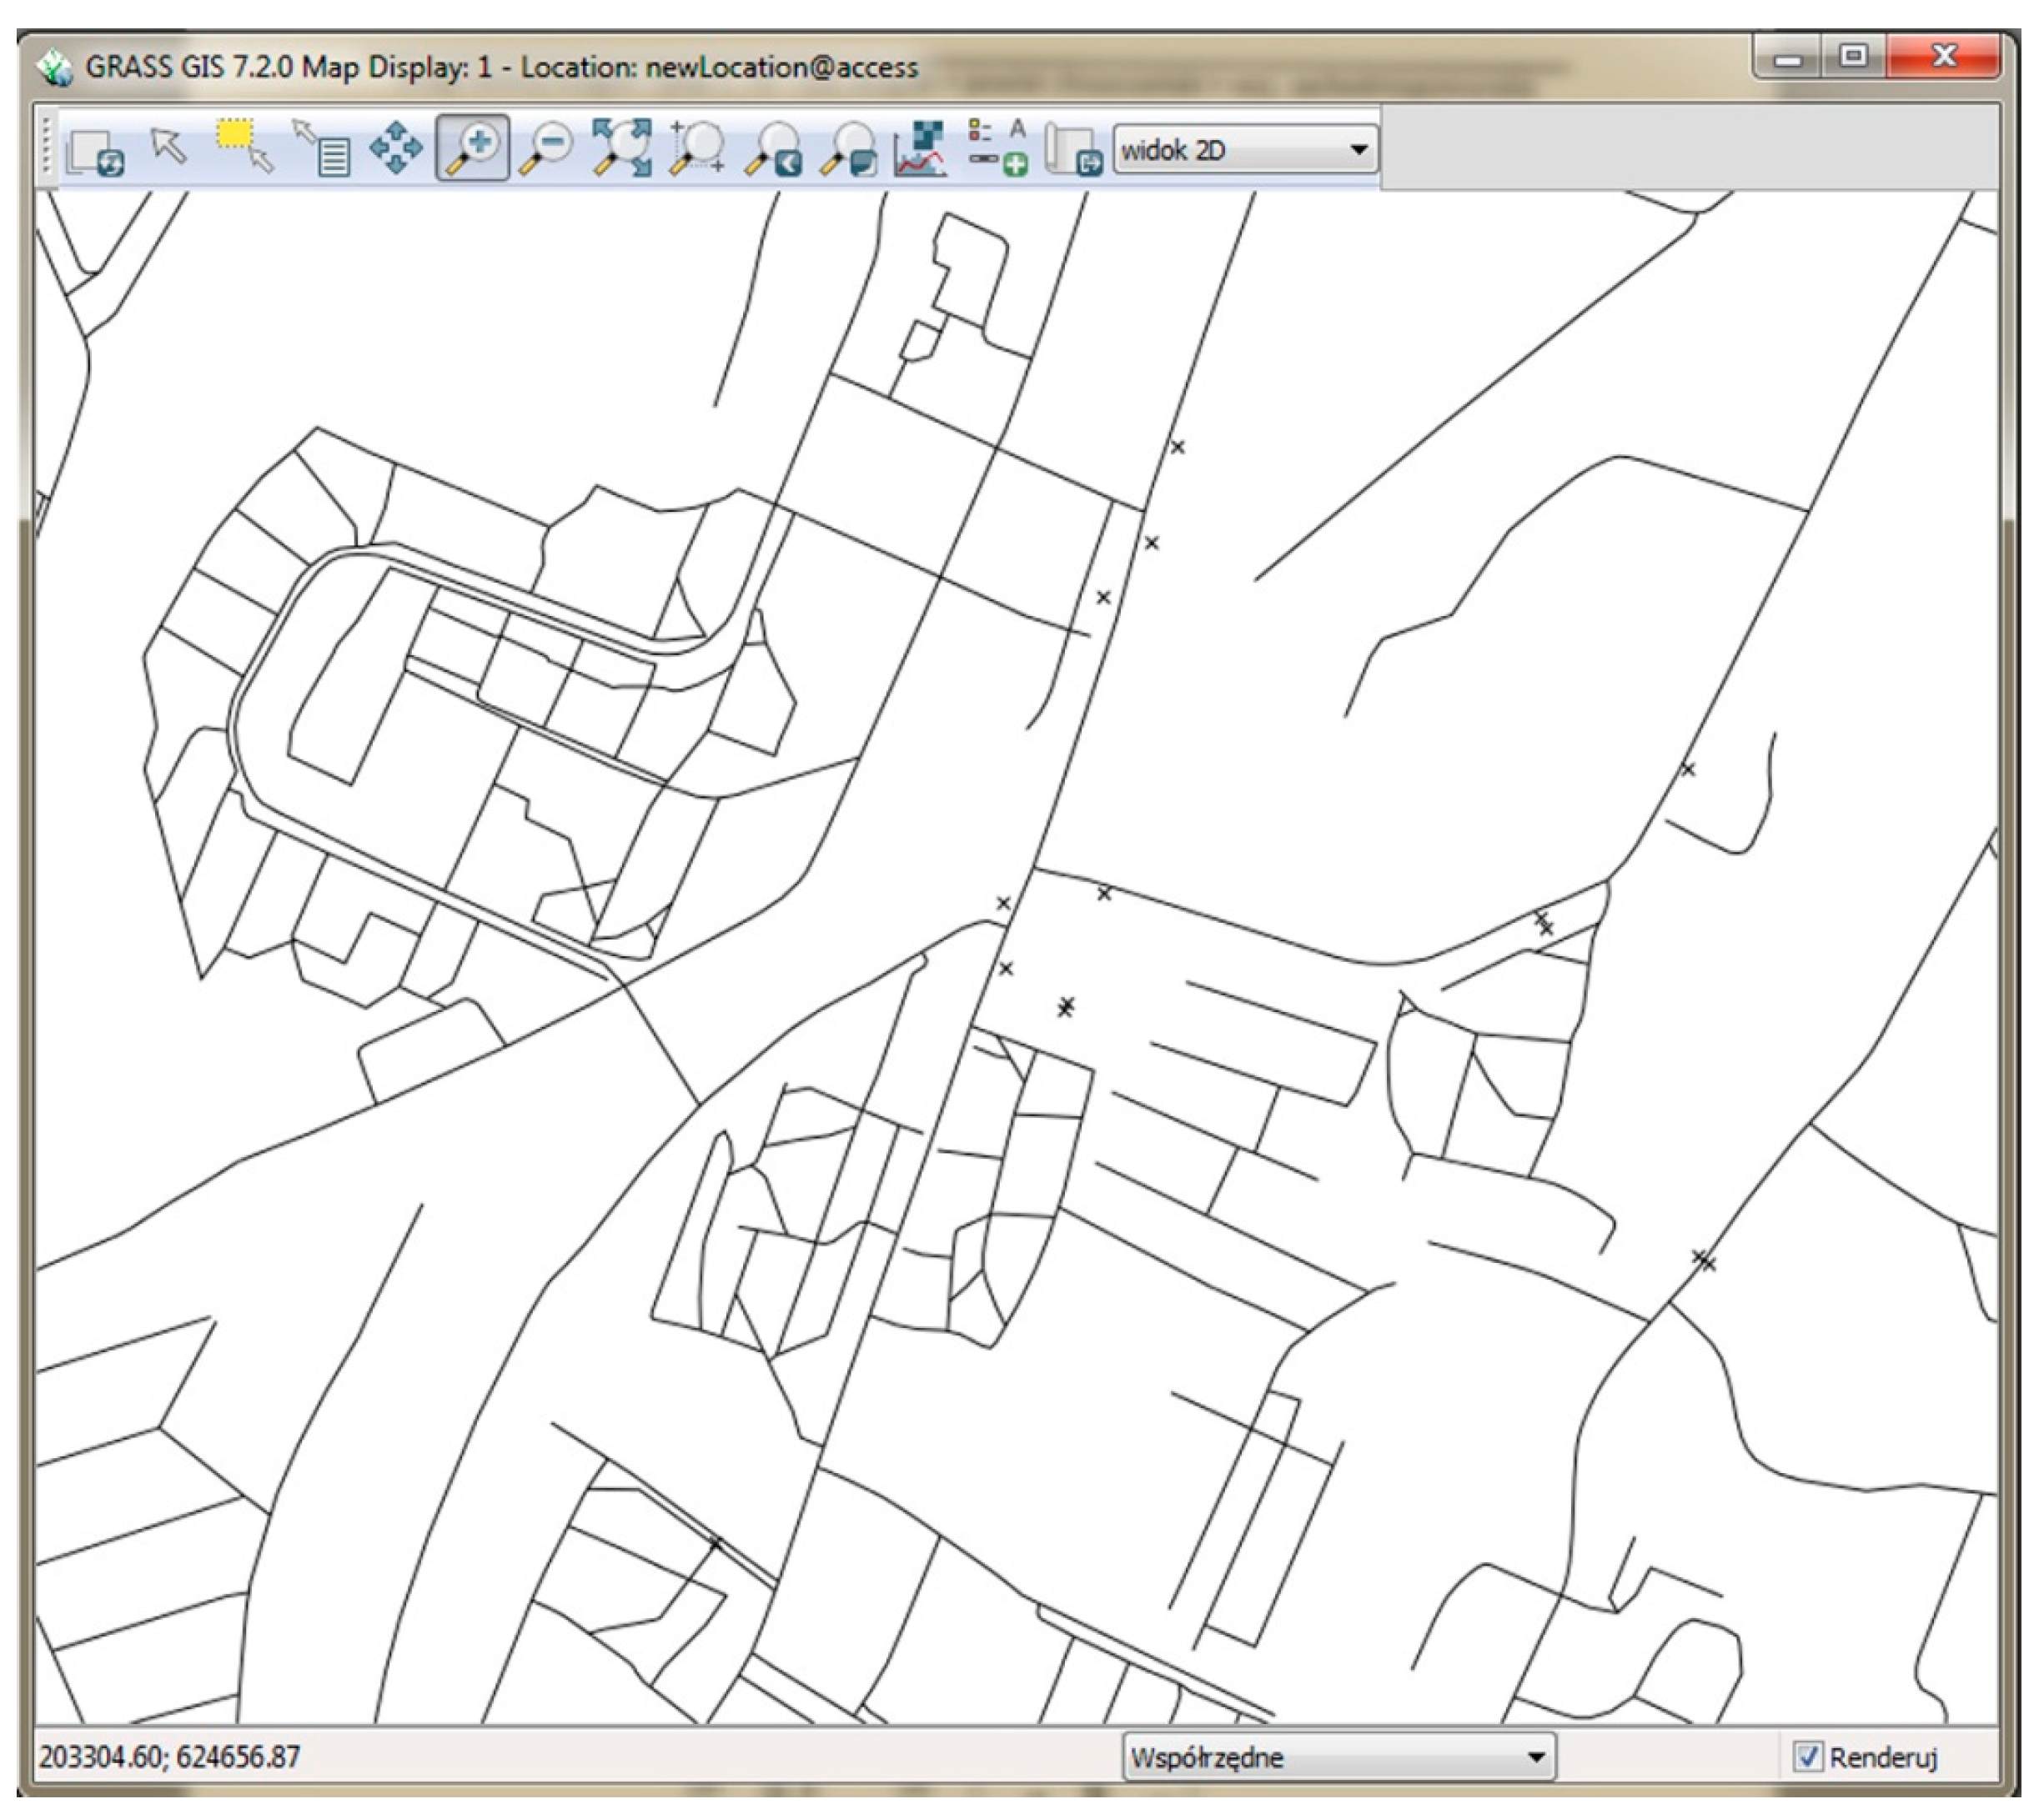Click the coordinates readout in status bar
This screenshot has width=2044, height=1819.
click(x=170, y=1756)
